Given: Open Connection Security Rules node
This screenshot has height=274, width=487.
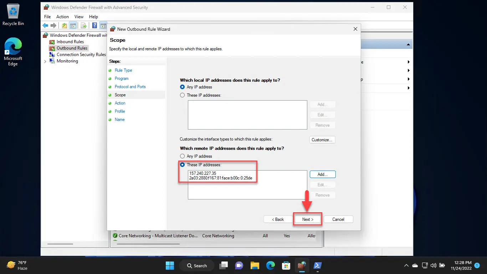Looking at the screenshot, I should point(81,55).
